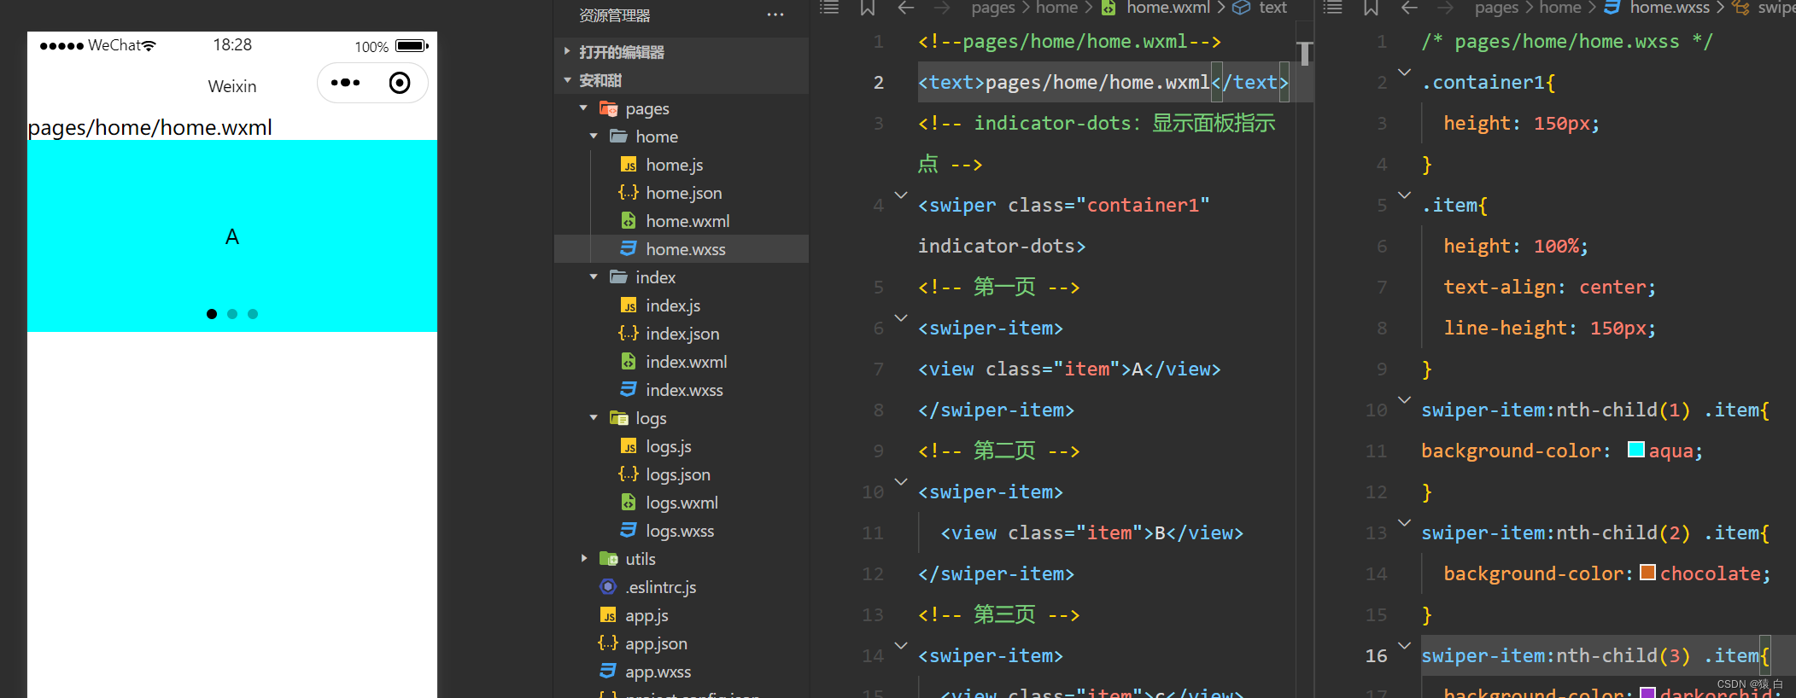Click the pages folder icon
1796x698 pixels.
click(x=608, y=108)
